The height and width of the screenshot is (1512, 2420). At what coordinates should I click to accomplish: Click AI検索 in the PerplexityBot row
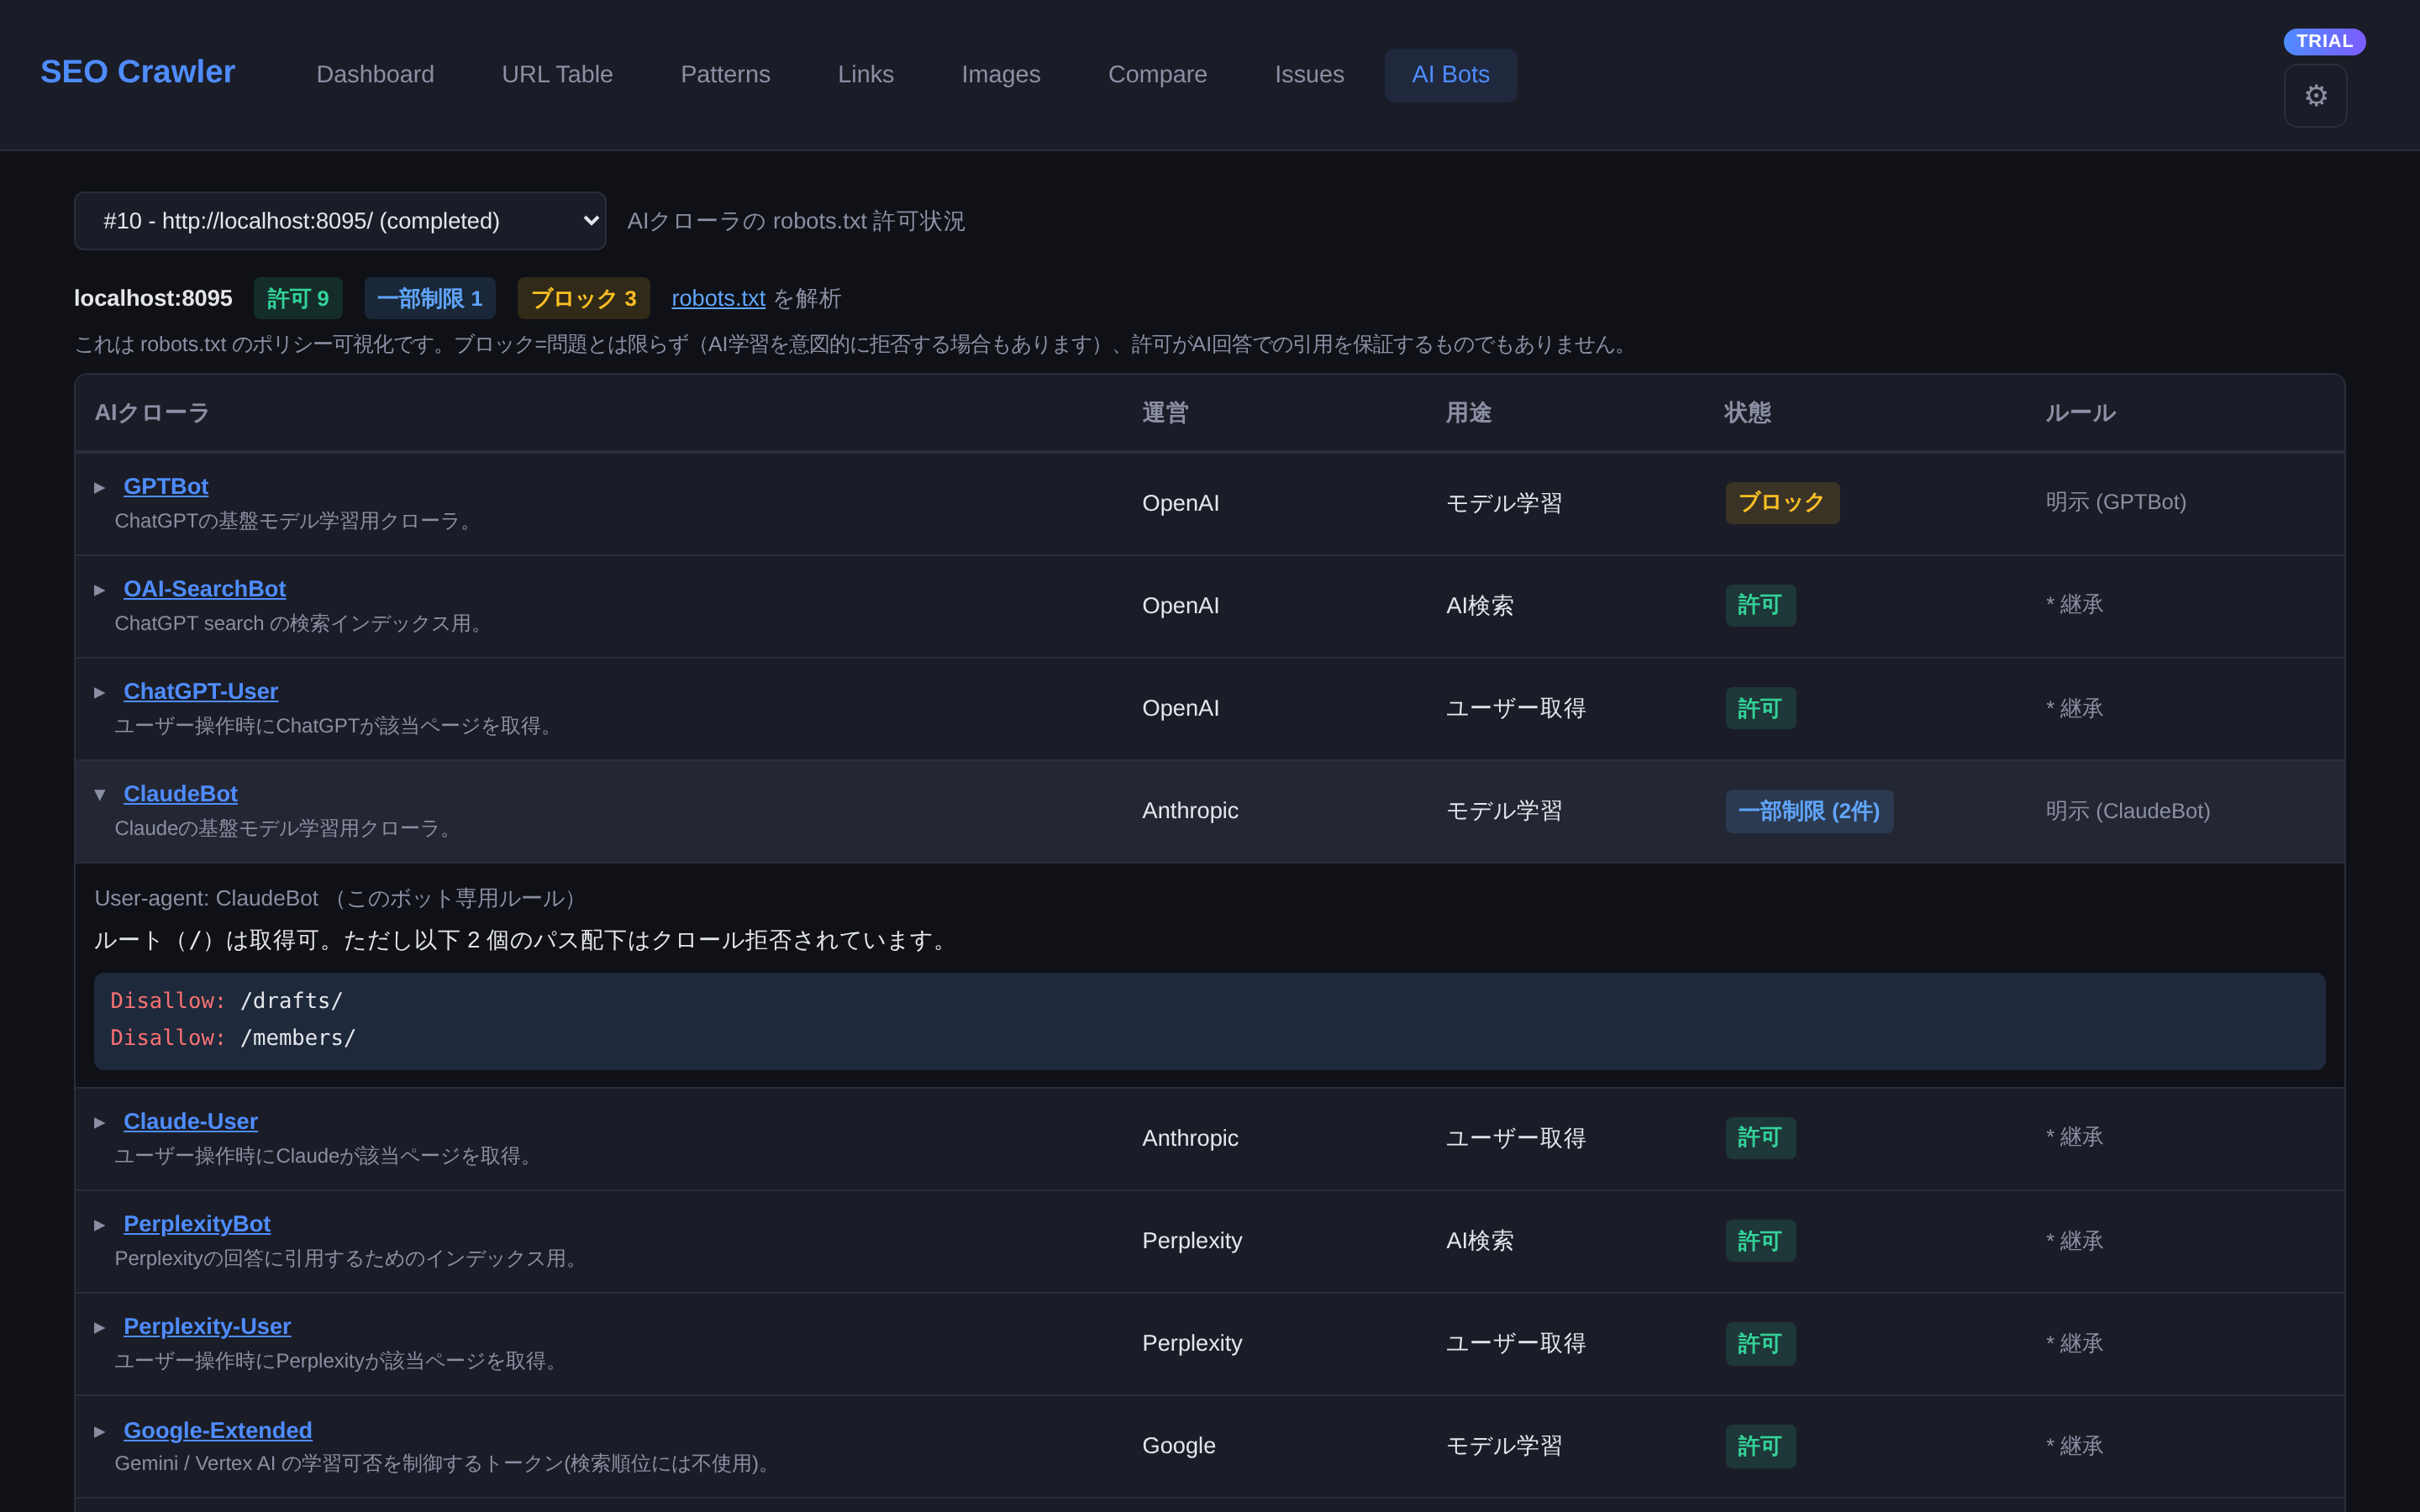(1480, 1241)
